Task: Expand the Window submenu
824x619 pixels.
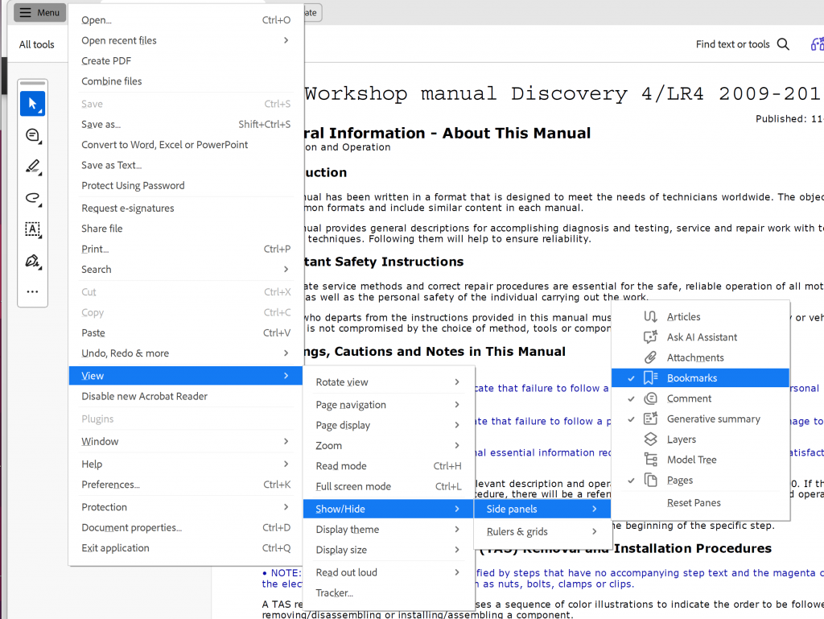Action: [x=186, y=441]
